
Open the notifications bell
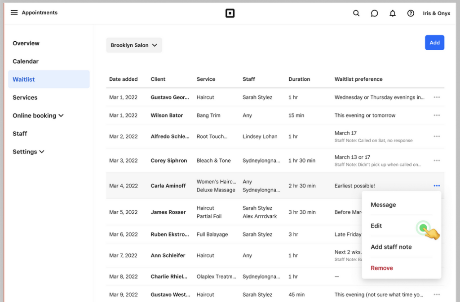tap(392, 13)
